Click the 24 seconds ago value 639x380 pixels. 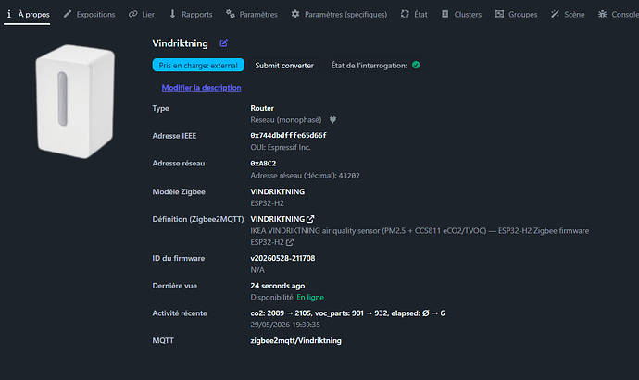pyautogui.click(x=278, y=286)
